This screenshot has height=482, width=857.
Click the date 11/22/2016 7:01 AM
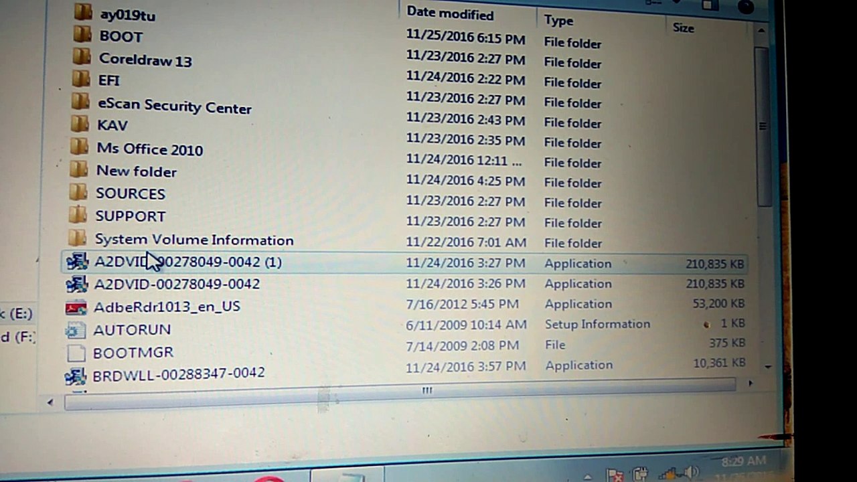tap(466, 242)
